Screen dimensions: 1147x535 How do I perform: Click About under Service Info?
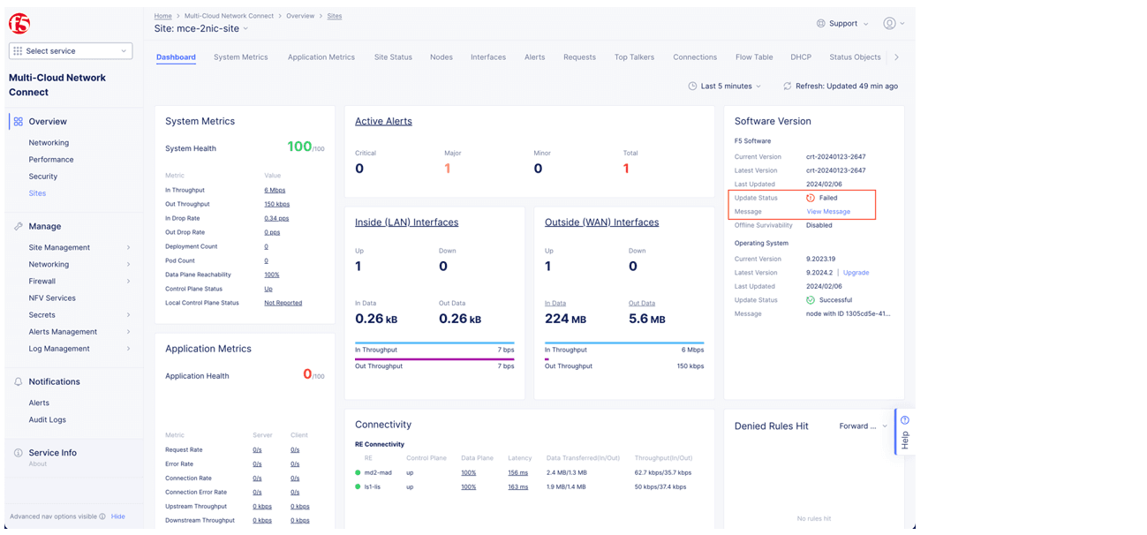(x=38, y=463)
